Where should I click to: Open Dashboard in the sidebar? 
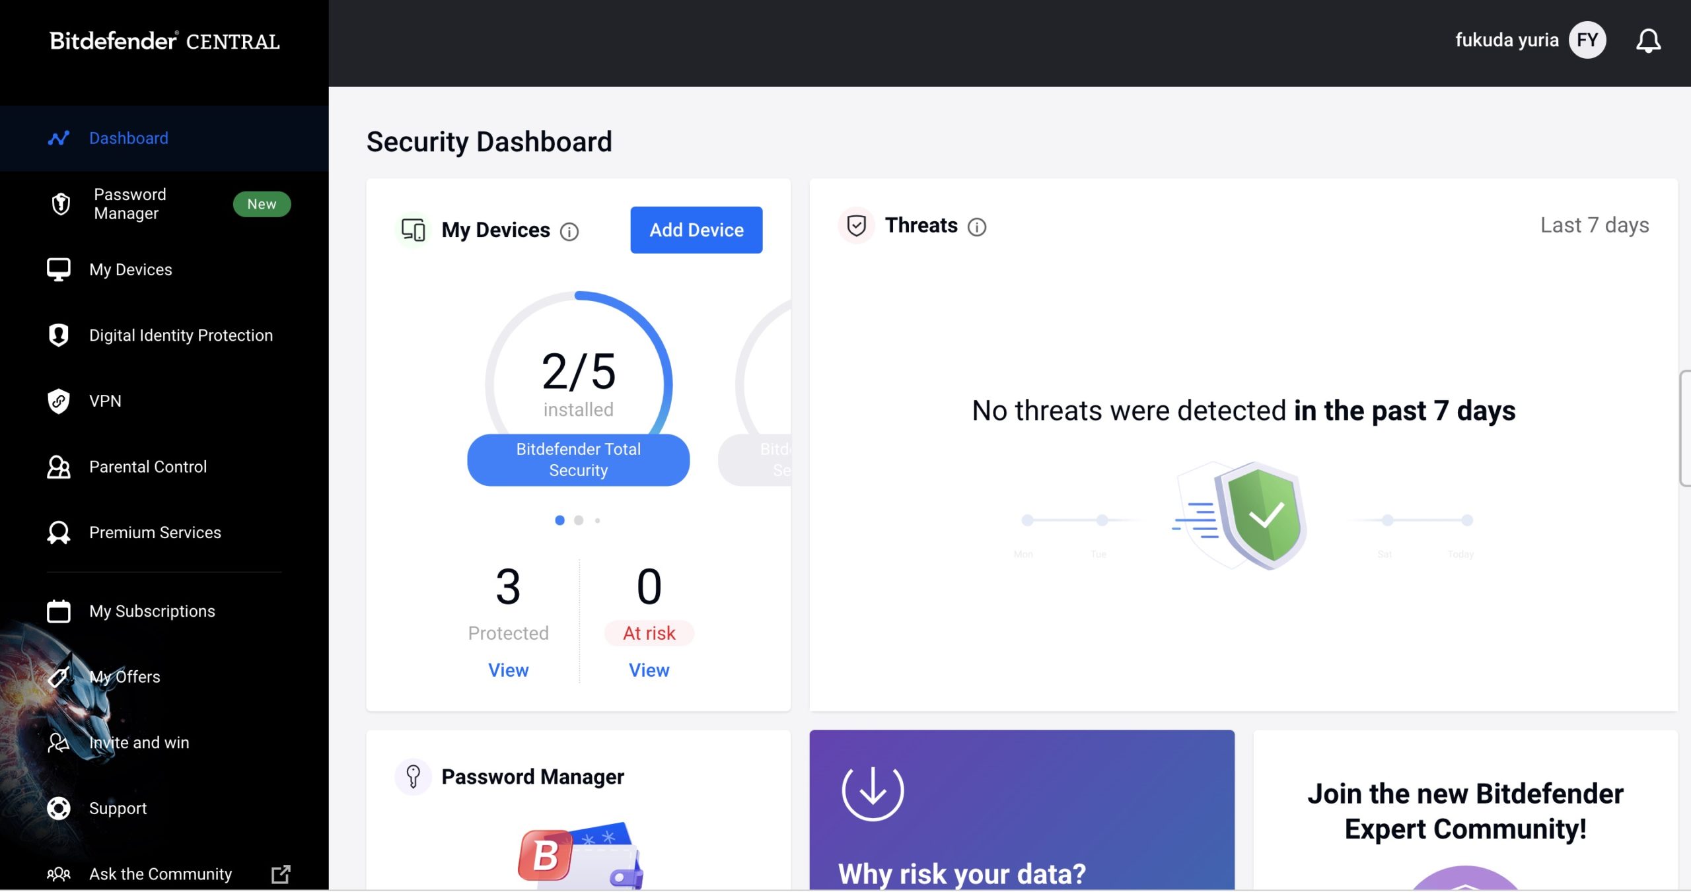tap(164, 138)
